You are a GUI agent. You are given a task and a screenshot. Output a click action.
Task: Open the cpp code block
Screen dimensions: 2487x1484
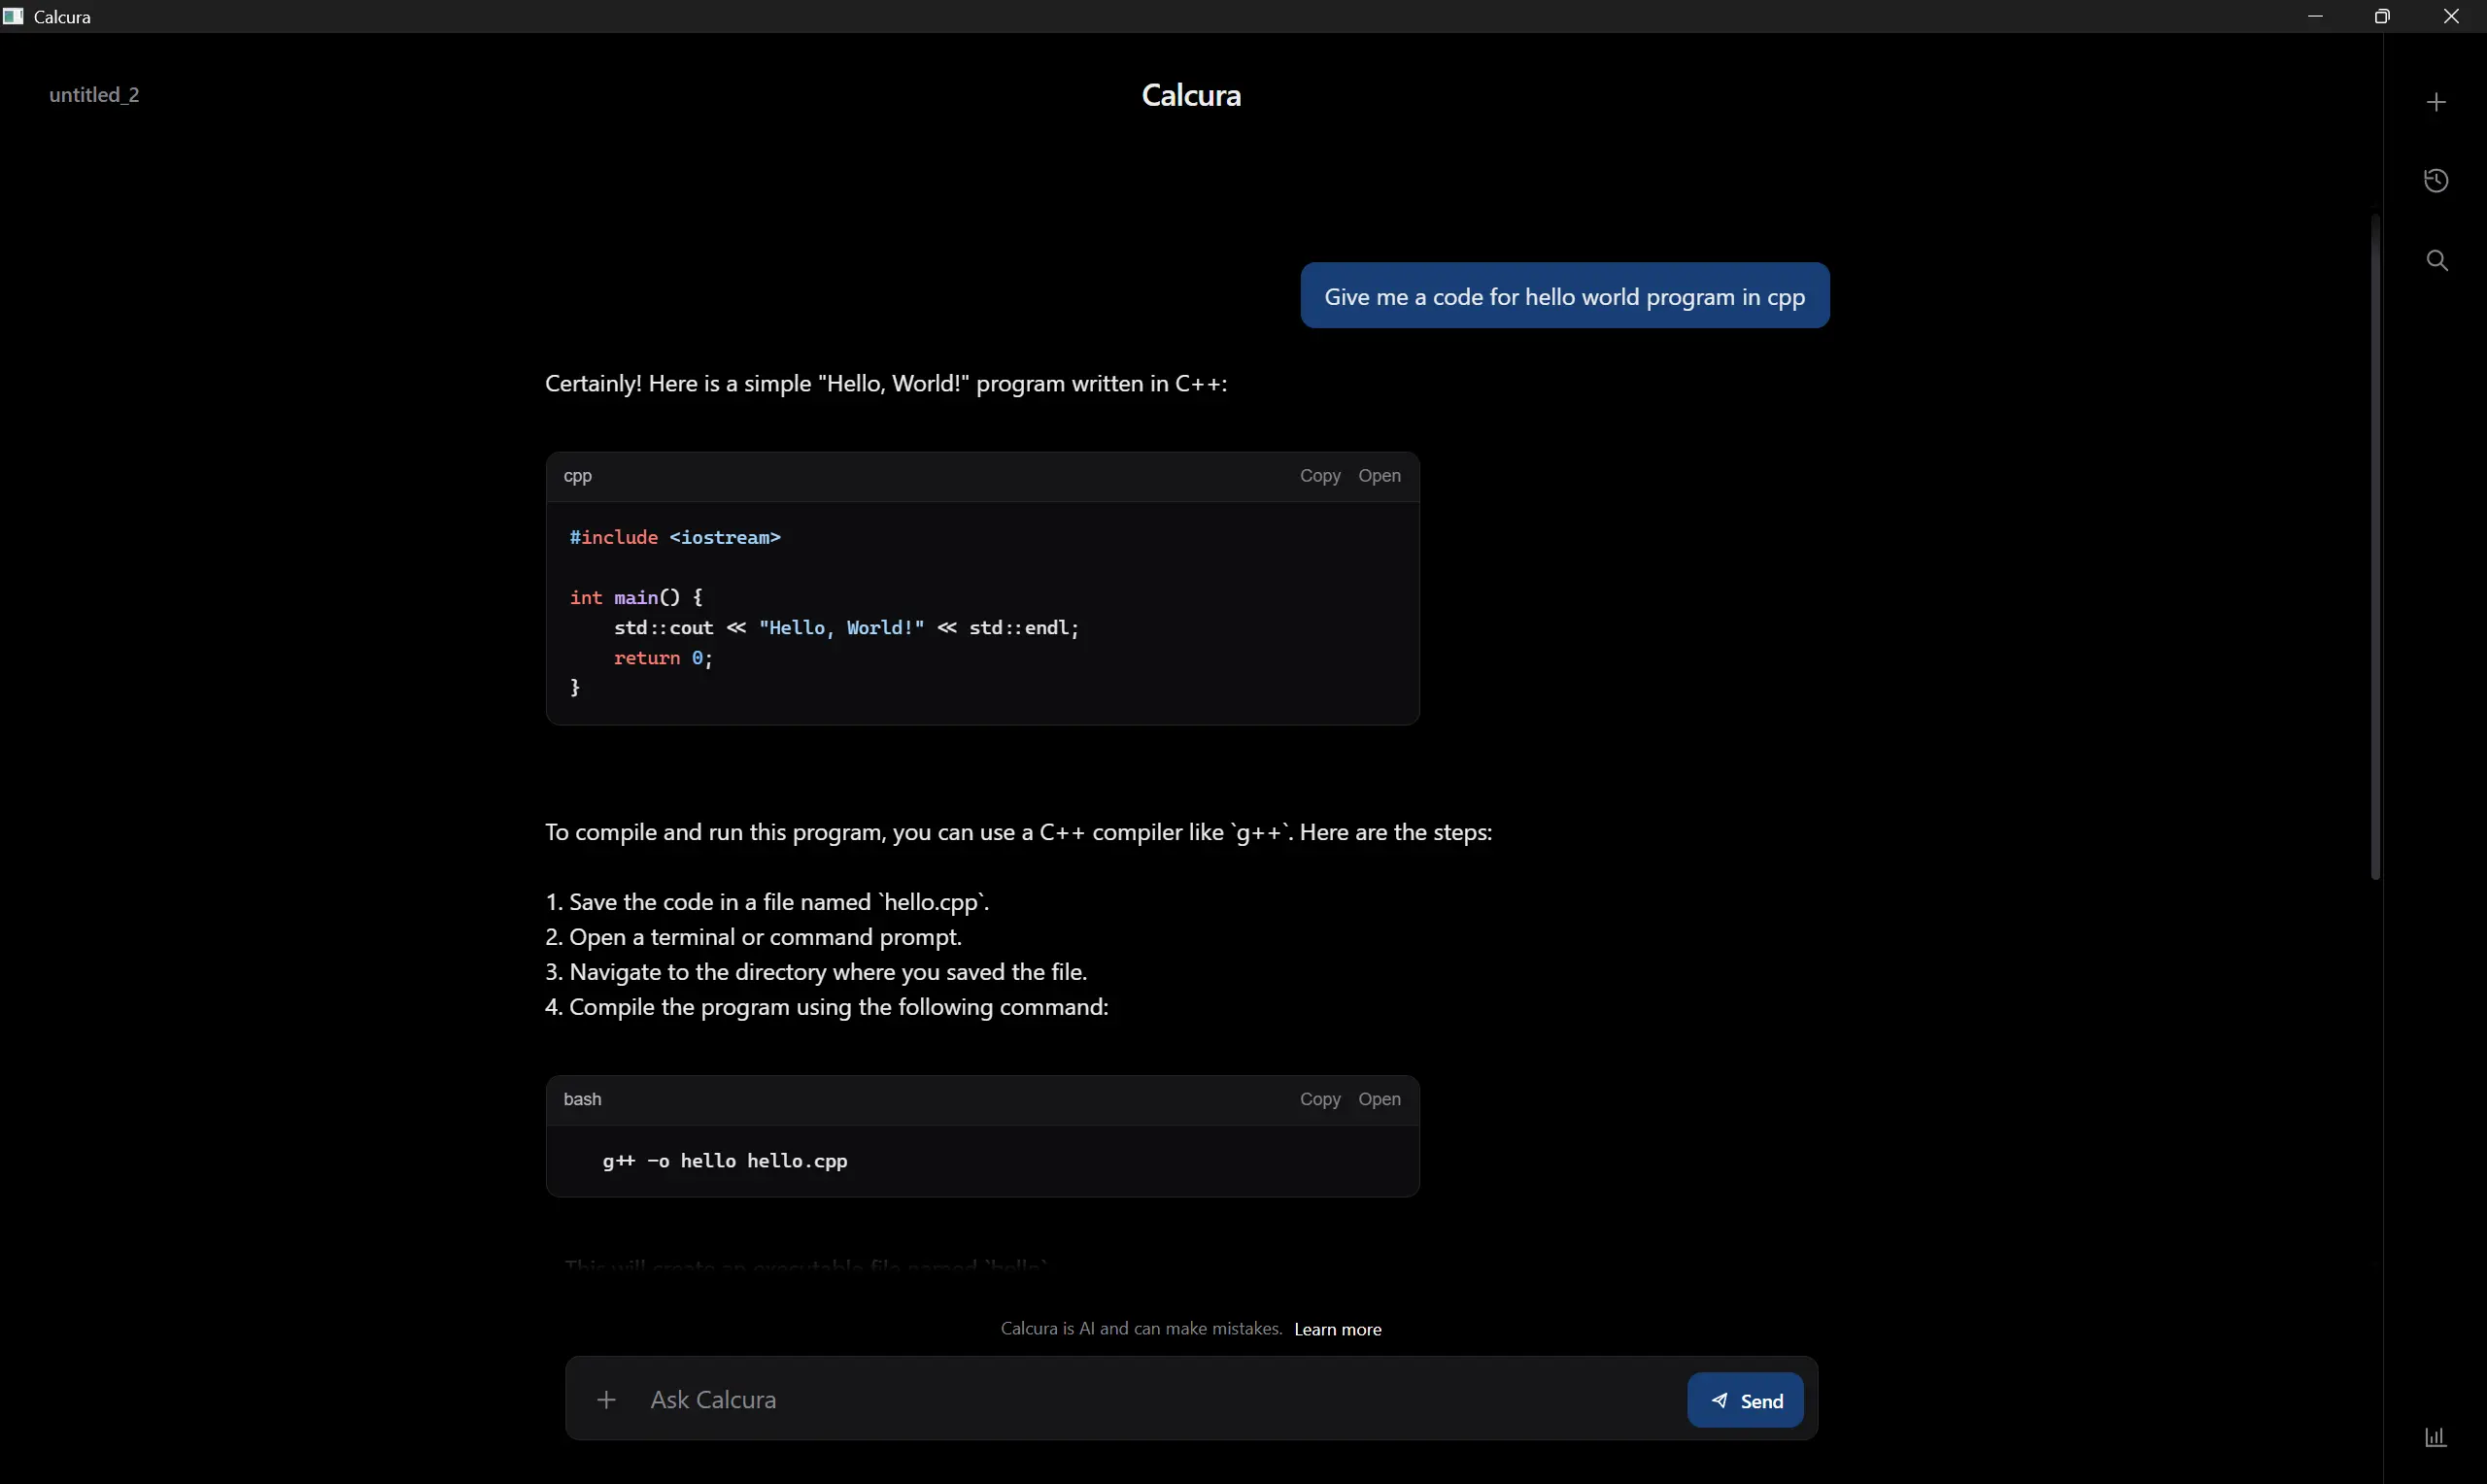1379,476
